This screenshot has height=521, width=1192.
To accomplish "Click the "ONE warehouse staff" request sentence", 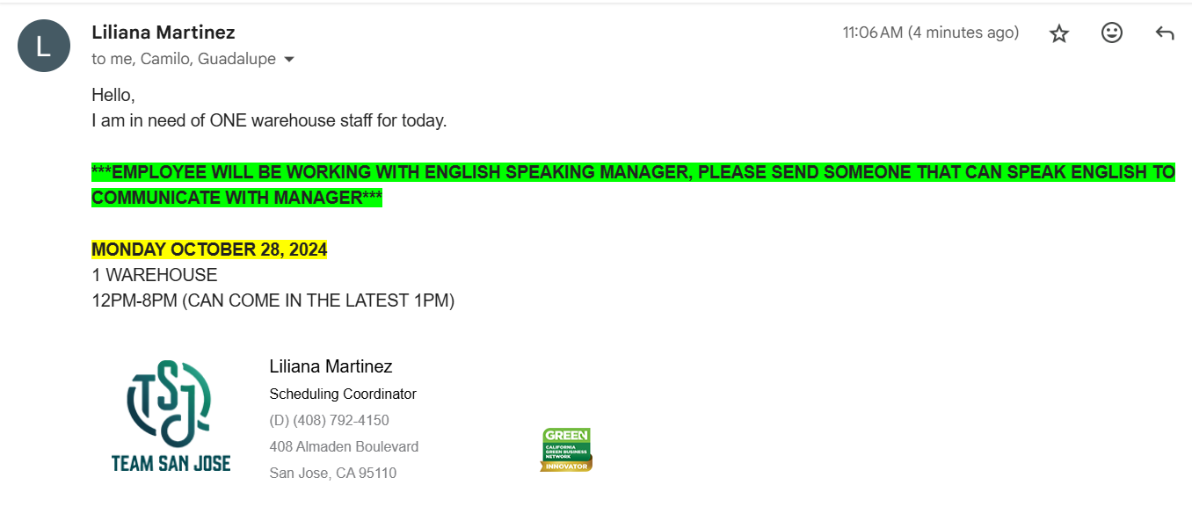I will [x=269, y=120].
